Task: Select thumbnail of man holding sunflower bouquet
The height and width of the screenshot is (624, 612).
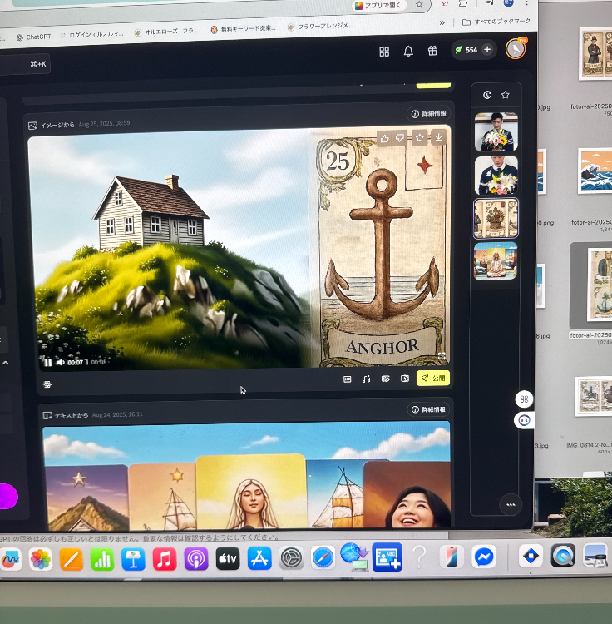Action: (496, 131)
